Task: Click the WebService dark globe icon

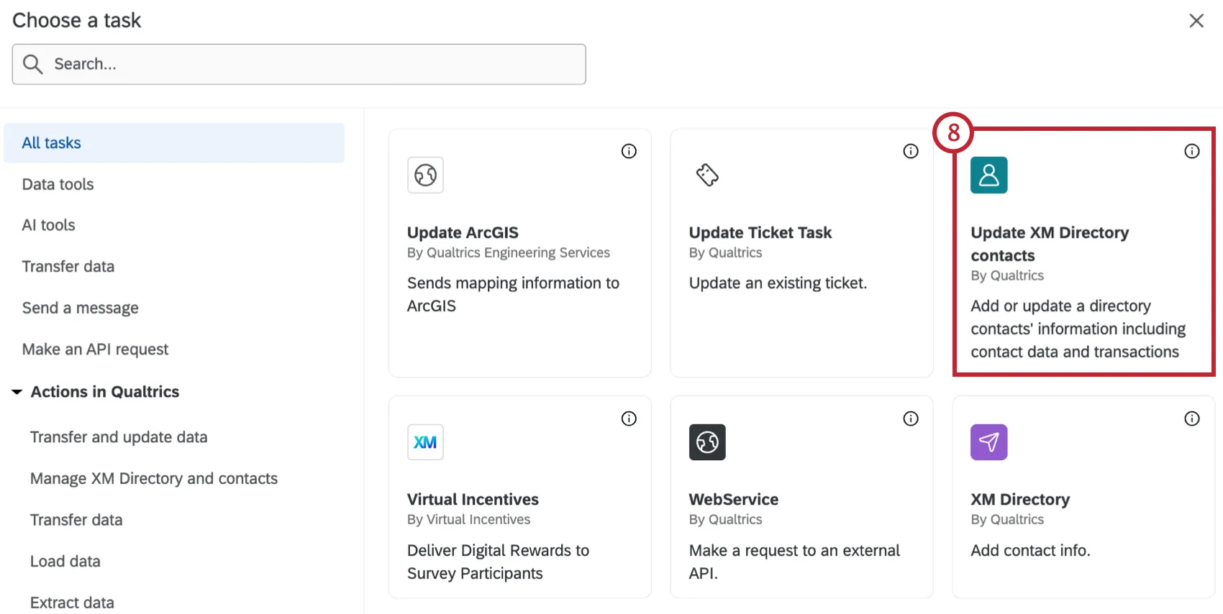Action: (x=707, y=442)
